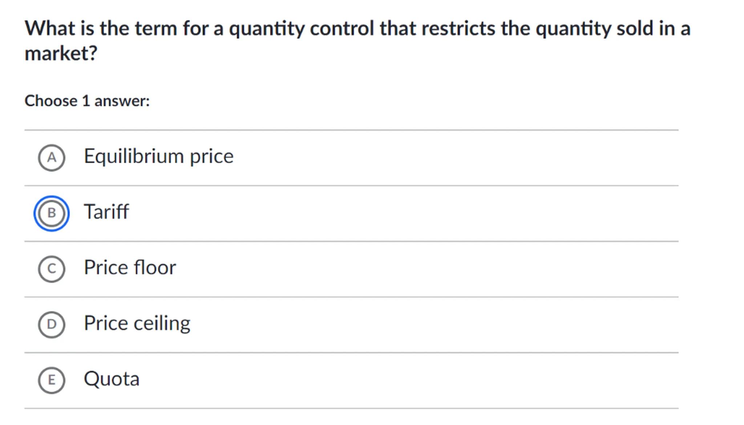Select the "Price floor" answer text
This screenshot has height=425, width=744.
click(130, 268)
